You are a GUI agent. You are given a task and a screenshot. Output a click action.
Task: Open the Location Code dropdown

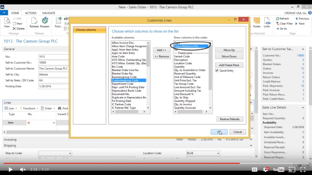(218, 153)
